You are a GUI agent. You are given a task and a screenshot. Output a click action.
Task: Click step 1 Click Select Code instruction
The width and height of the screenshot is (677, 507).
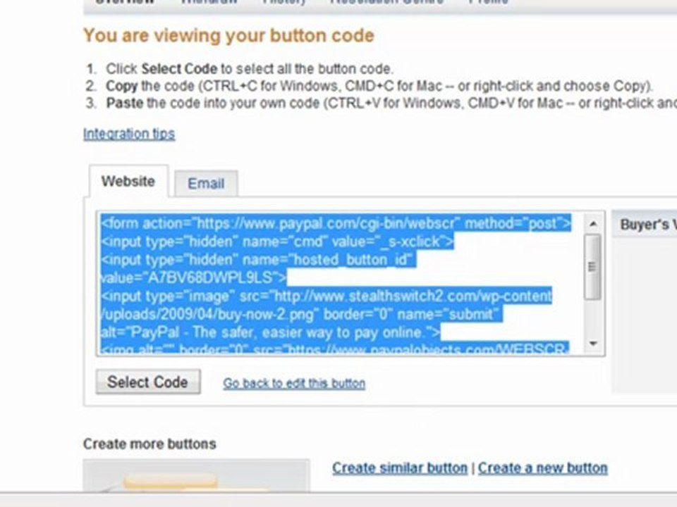(250, 69)
